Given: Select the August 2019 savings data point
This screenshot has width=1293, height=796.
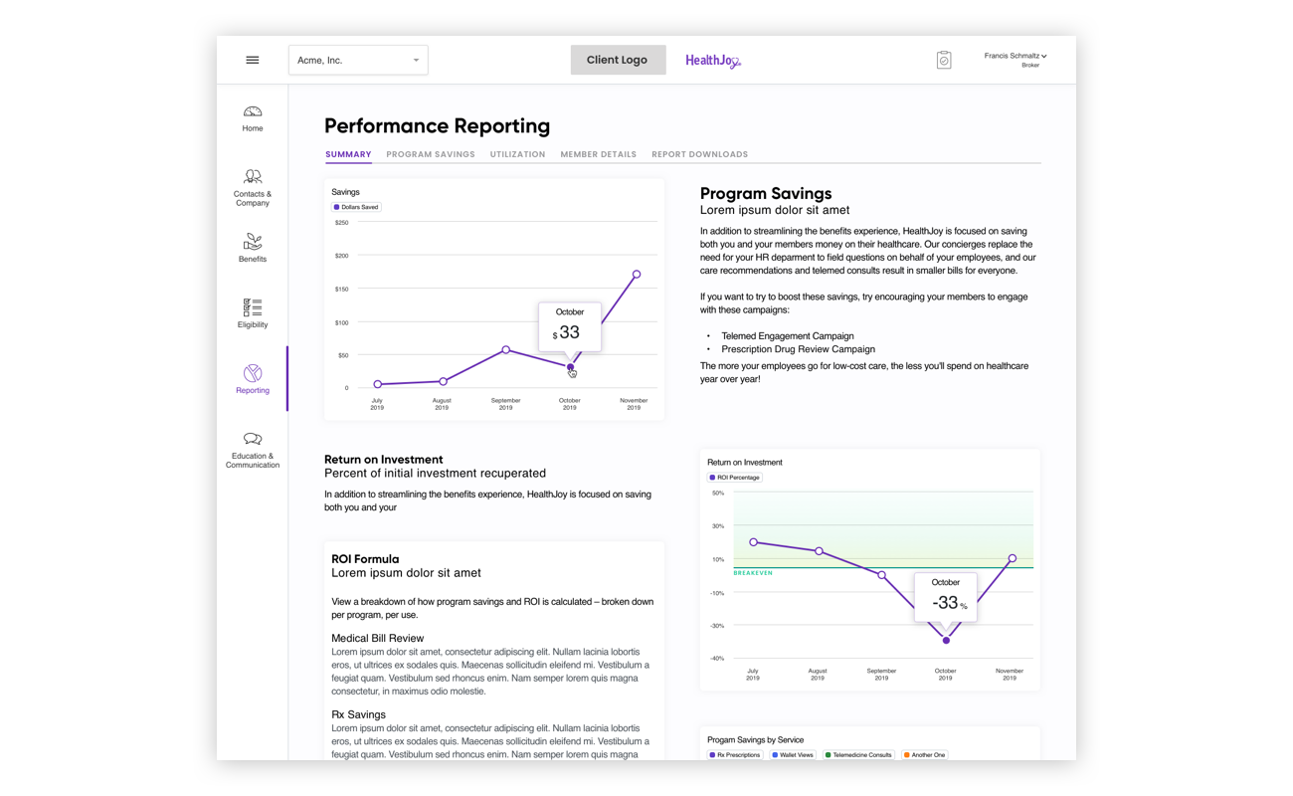Looking at the screenshot, I should pyautogui.click(x=444, y=381).
